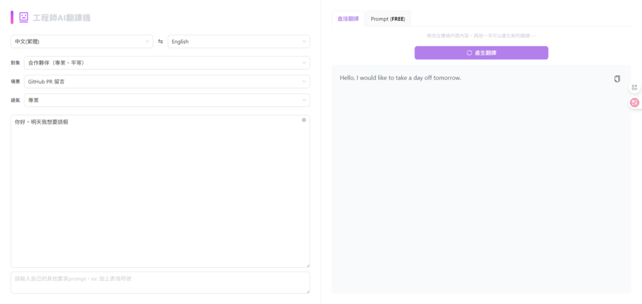This screenshot has width=642, height=304.
Task: Click into the source text box with 你好，明天我想要請假
Action: tap(160, 187)
